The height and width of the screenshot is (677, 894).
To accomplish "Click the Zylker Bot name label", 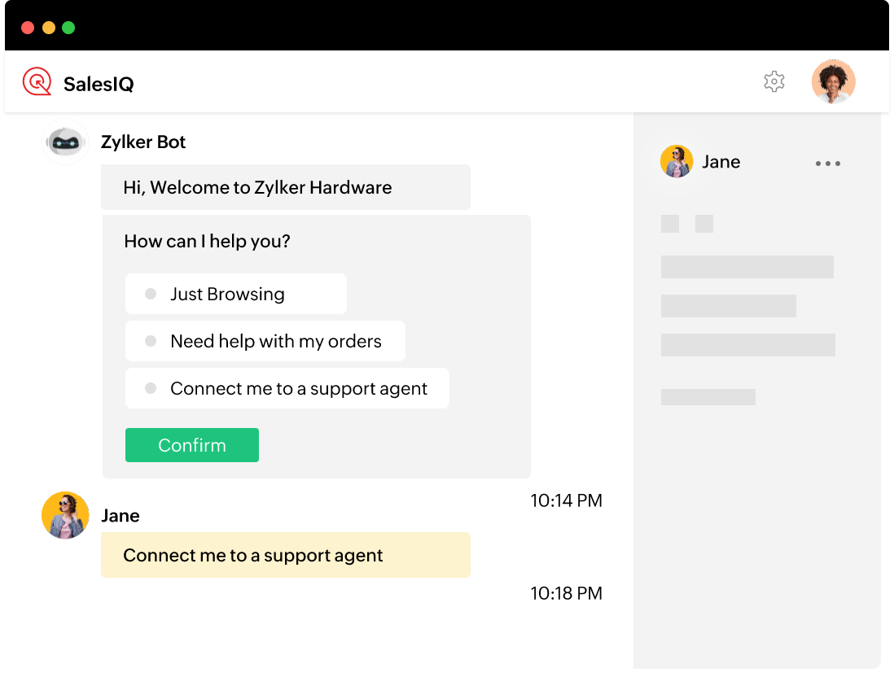I will tap(143, 142).
